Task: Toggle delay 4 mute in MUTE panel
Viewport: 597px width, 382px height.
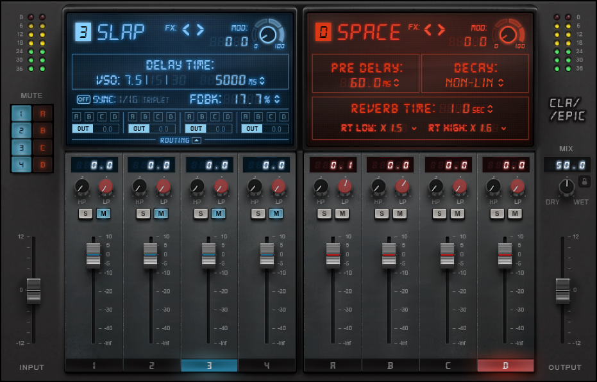Action: (x=21, y=165)
